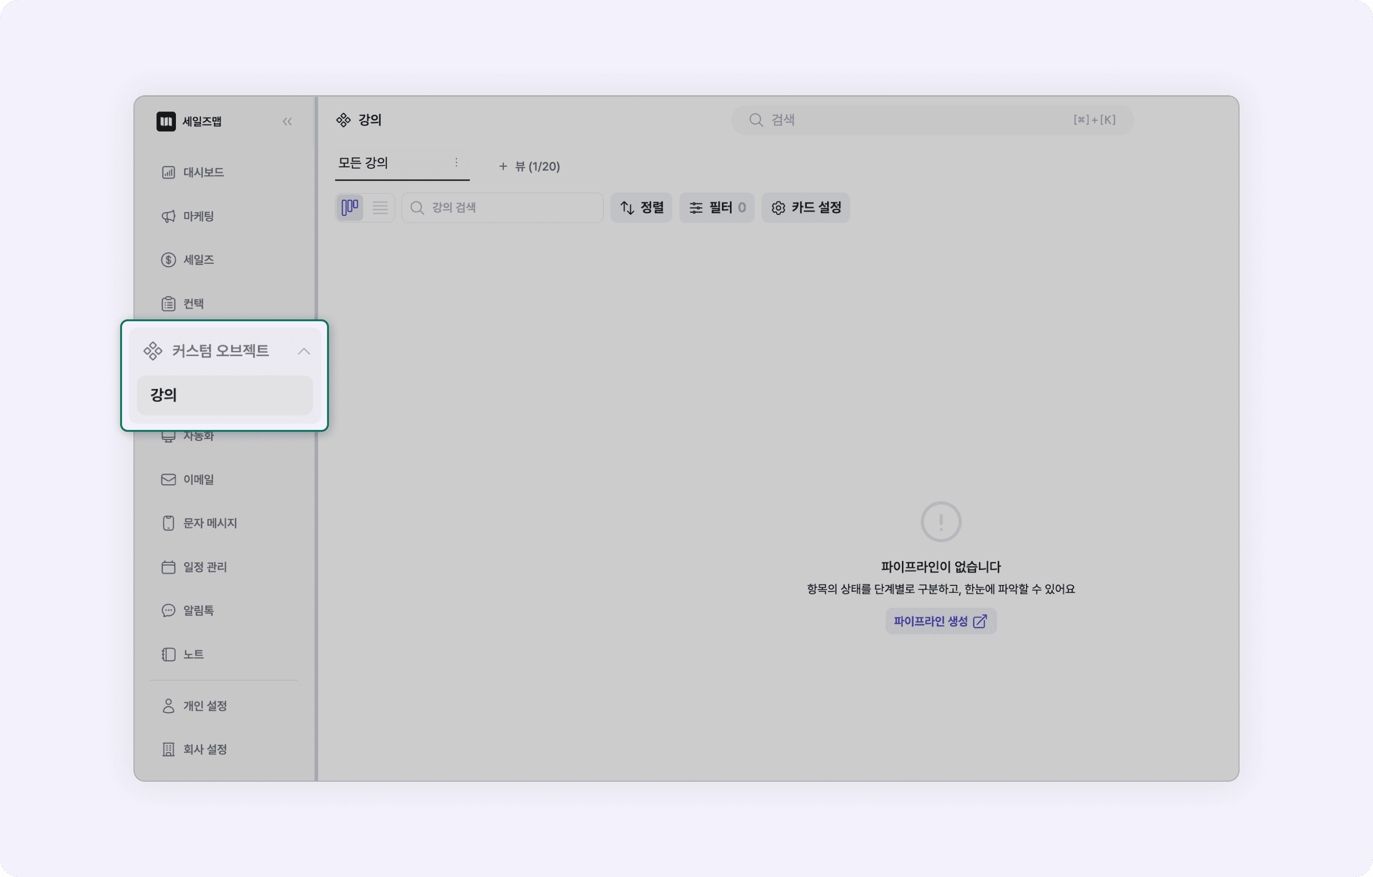
Task: Open 대시보드 from the sidebar
Action: click(203, 172)
